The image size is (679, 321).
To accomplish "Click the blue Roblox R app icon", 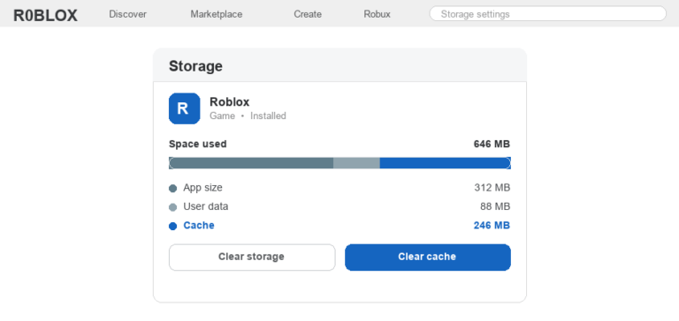I will click(185, 108).
